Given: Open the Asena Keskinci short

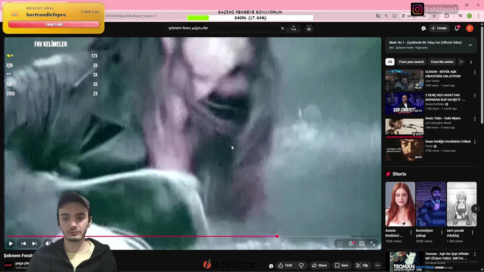Looking at the screenshot, I should (x=400, y=204).
